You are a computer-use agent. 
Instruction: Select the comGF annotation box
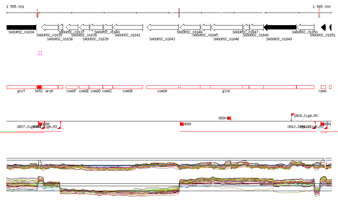point(72,87)
